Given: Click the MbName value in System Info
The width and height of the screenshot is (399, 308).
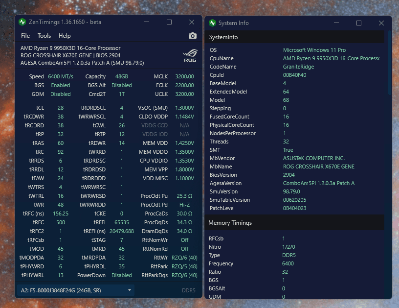Looking at the screenshot, I should click(x=319, y=166).
